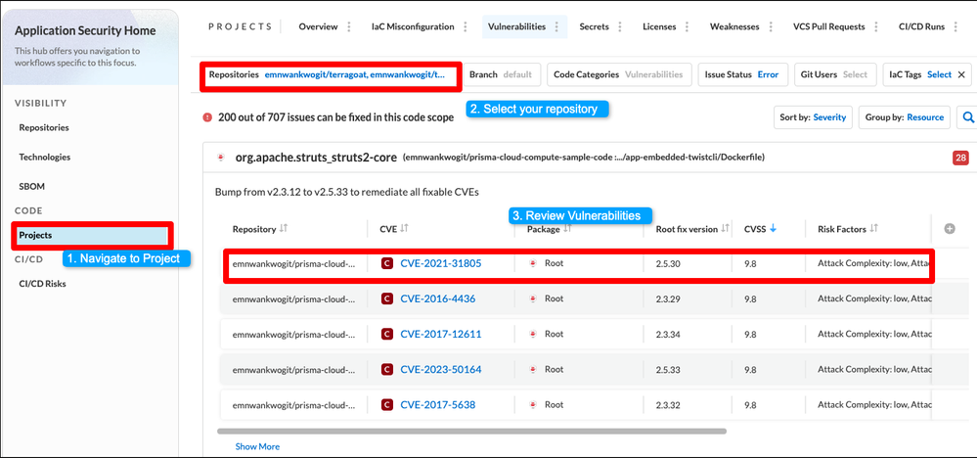Remove the IaC Tags filter with X
The width and height of the screenshot is (977, 458).
pos(960,74)
